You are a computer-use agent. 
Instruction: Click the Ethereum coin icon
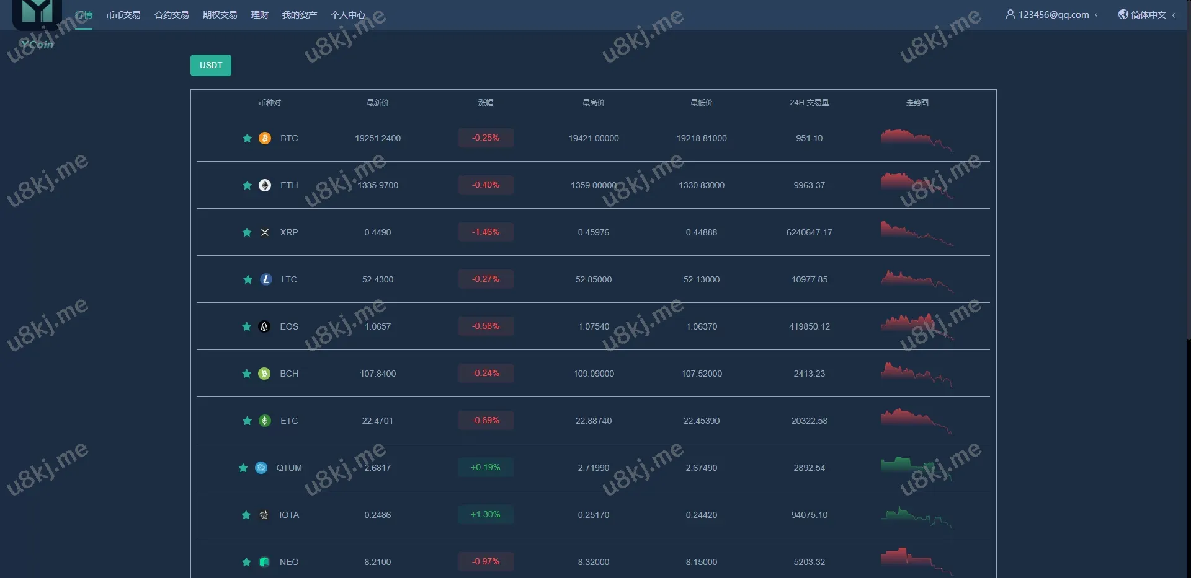(265, 185)
